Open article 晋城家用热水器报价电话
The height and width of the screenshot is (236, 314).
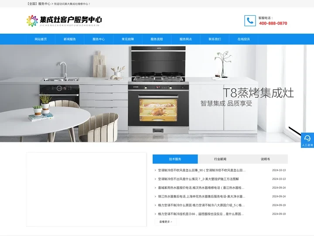[201, 187]
